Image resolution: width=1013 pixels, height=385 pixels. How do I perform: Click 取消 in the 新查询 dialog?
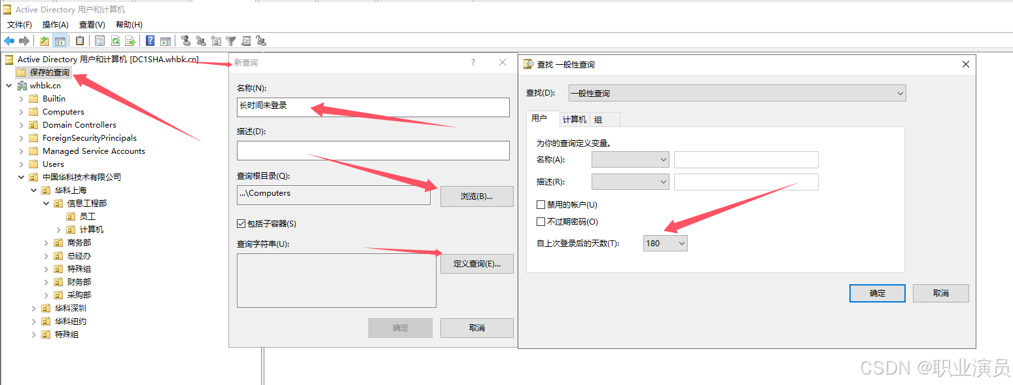point(477,328)
